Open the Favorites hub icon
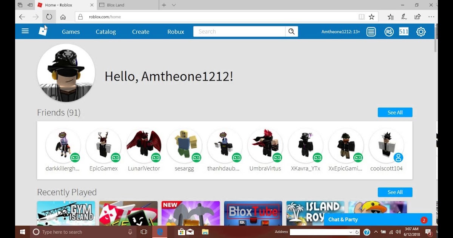Image resolution: width=453 pixels, height=238 pixels. pos(391,17)
